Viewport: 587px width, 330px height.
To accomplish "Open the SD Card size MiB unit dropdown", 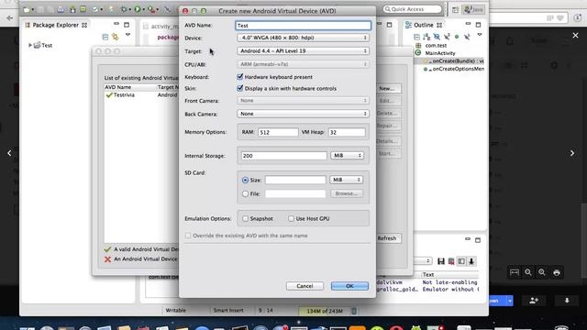I will [347, 180].
